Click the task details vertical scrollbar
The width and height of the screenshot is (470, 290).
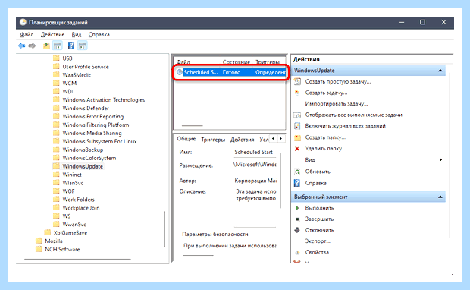[280, 180]
